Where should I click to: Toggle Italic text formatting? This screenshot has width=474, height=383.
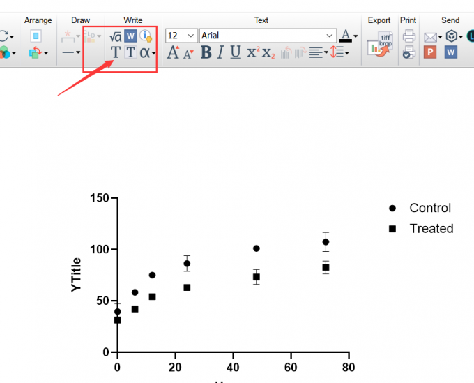coord(221,52)
